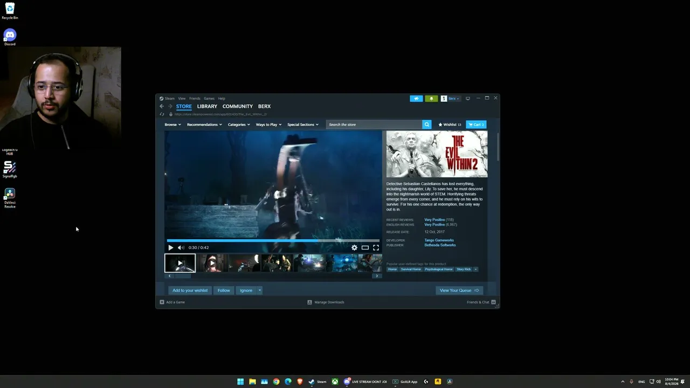The height and width of the screenshot is (388, 690).
Task: Open the shopping Cart
Action: [x=476, y=124]
